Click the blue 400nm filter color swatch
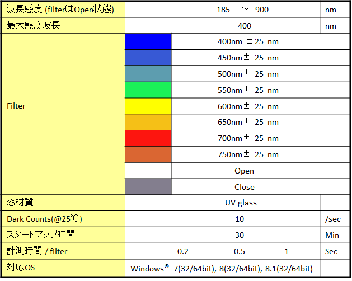Image resolution: width=352 pixels, height=281 pixels. coord(148,41)
